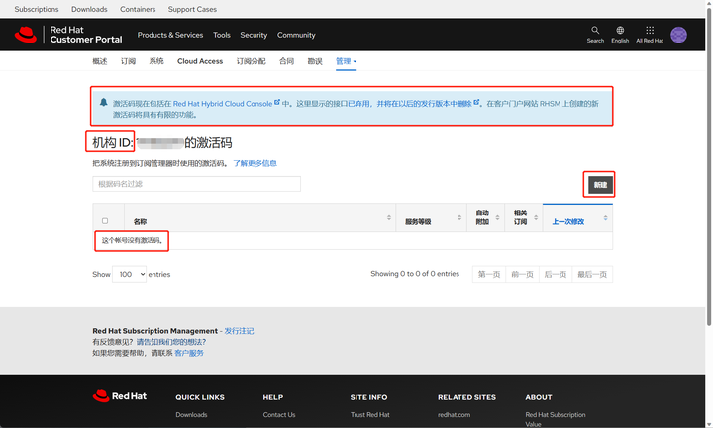Open Products & Services menu
The image size is (713, 428).
tap(170, 35)
